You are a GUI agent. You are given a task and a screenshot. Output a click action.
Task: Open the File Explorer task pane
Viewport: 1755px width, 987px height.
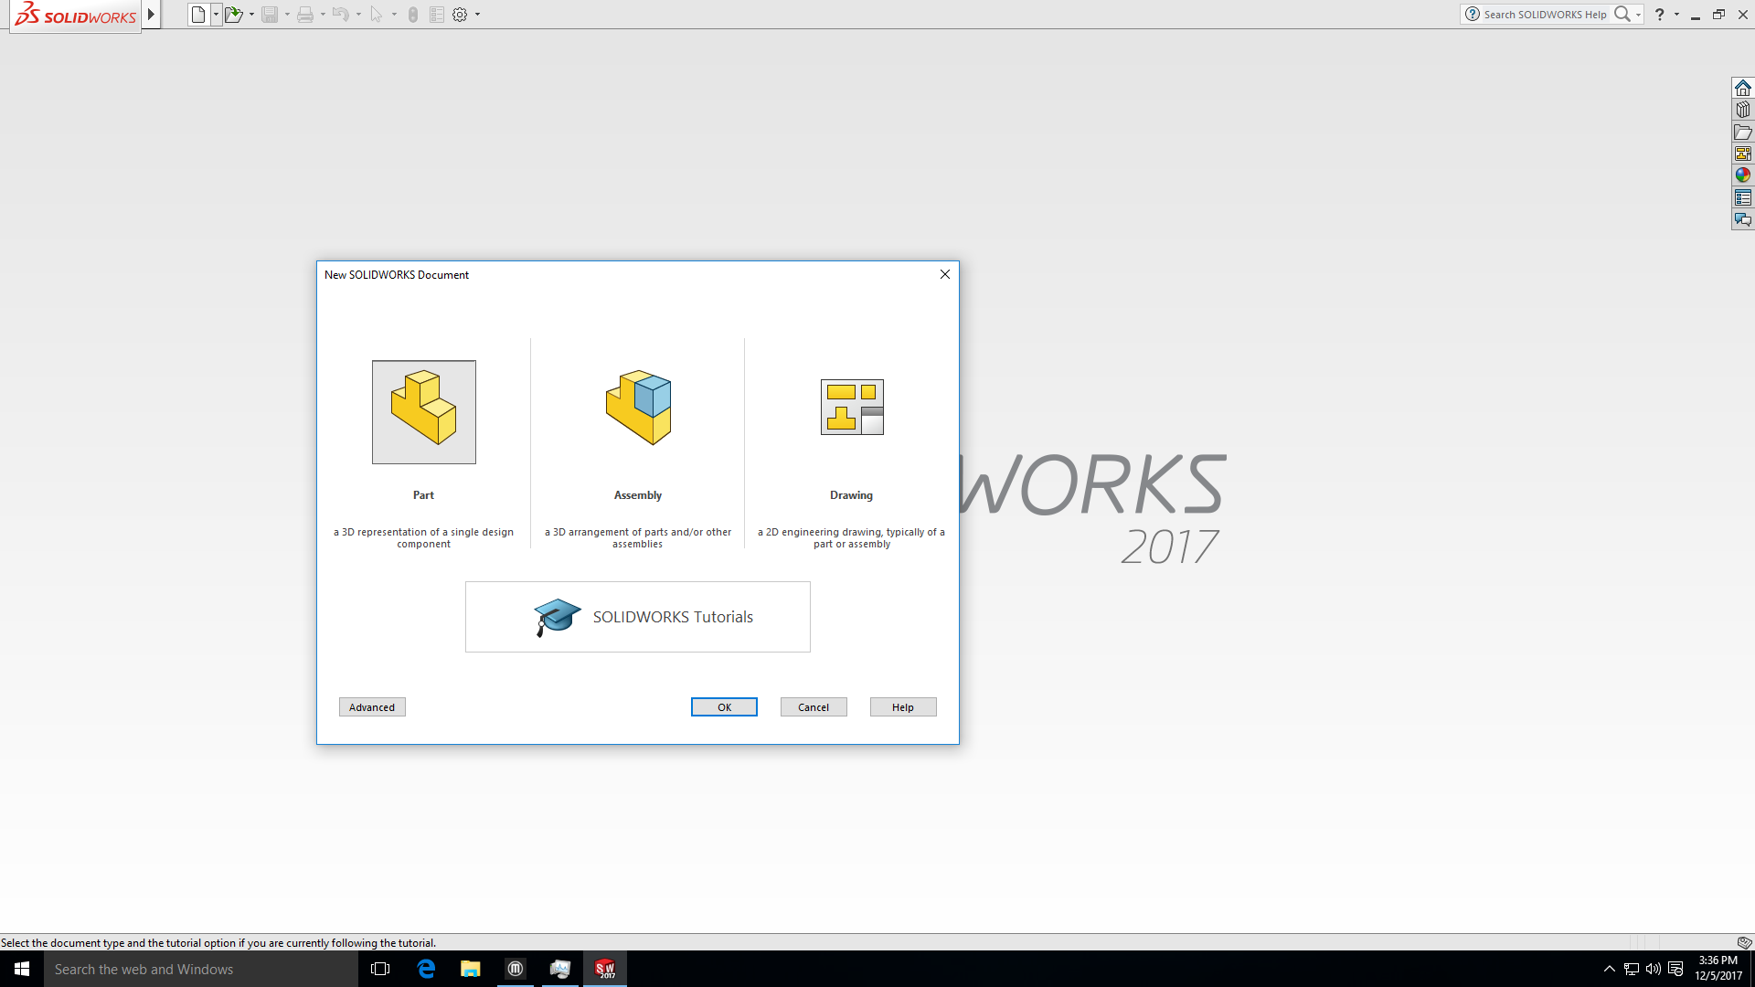(1743, 132)
